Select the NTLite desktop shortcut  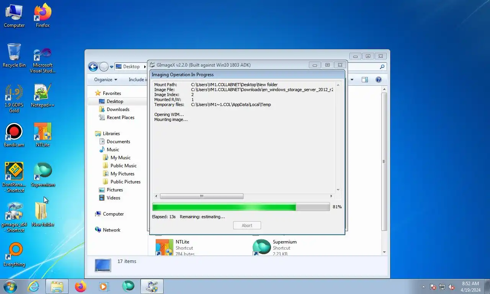point(43,136)
